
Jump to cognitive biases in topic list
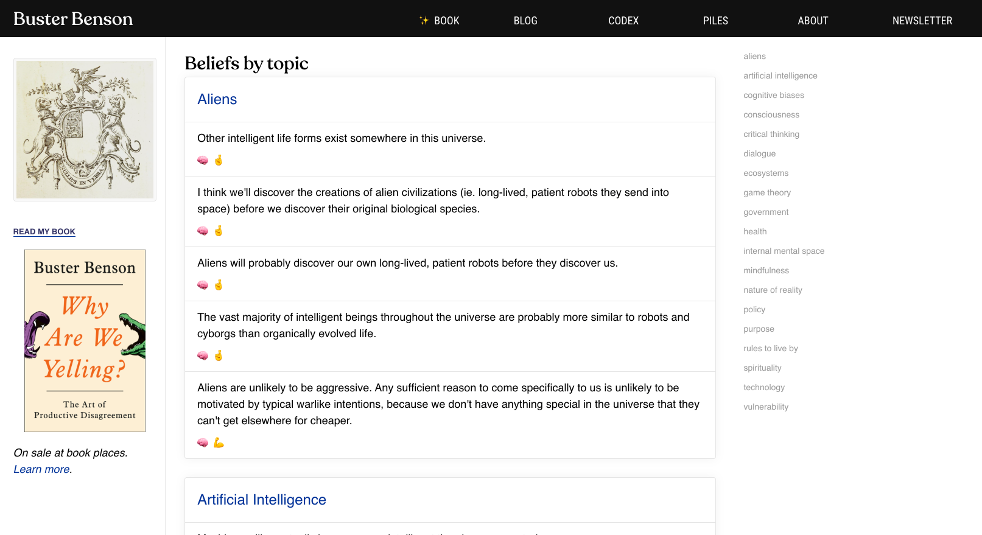(x=773, y=96)
